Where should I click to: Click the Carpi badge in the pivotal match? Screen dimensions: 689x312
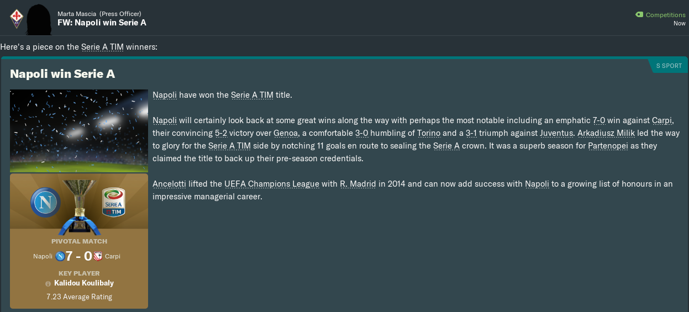coord(98,256)
